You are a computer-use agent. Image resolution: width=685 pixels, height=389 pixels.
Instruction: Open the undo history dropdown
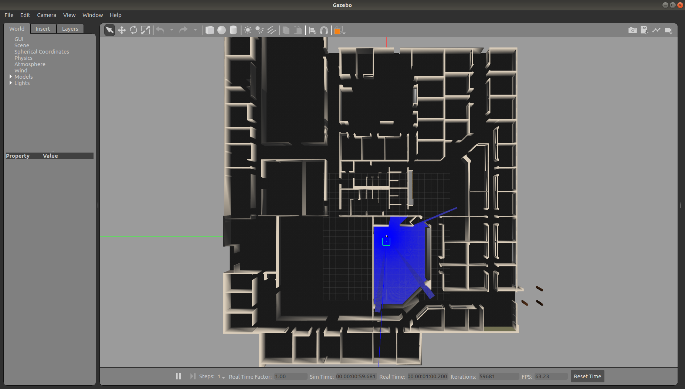pyautogui.click(x=172, y=30)
